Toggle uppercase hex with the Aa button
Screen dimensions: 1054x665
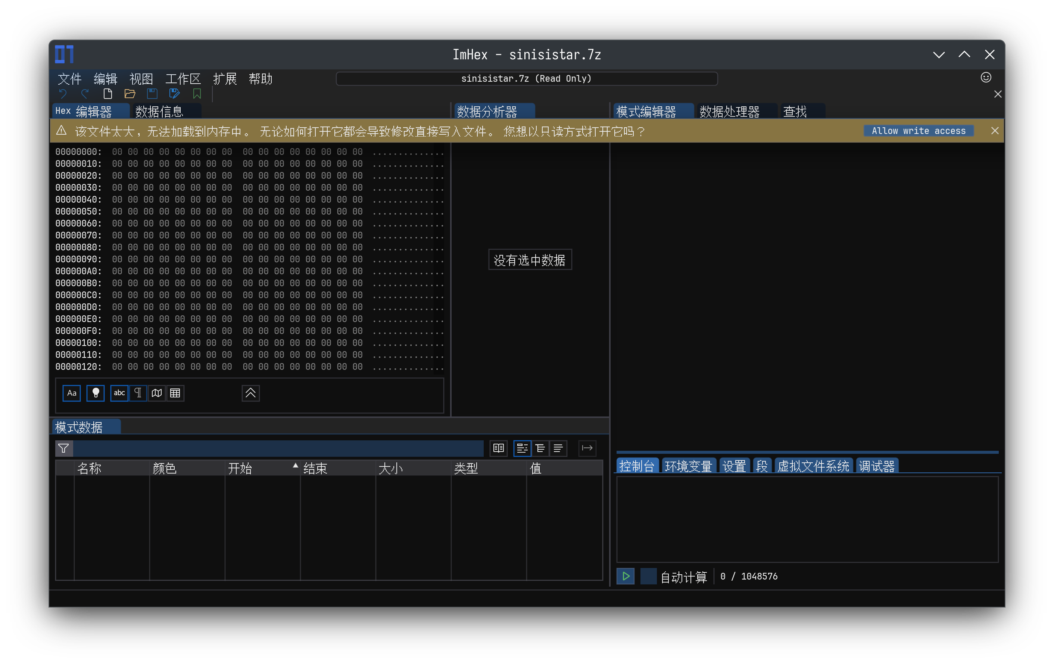tap(72, 393)
